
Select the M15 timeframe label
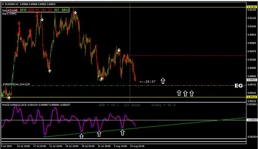pos(23,10)
